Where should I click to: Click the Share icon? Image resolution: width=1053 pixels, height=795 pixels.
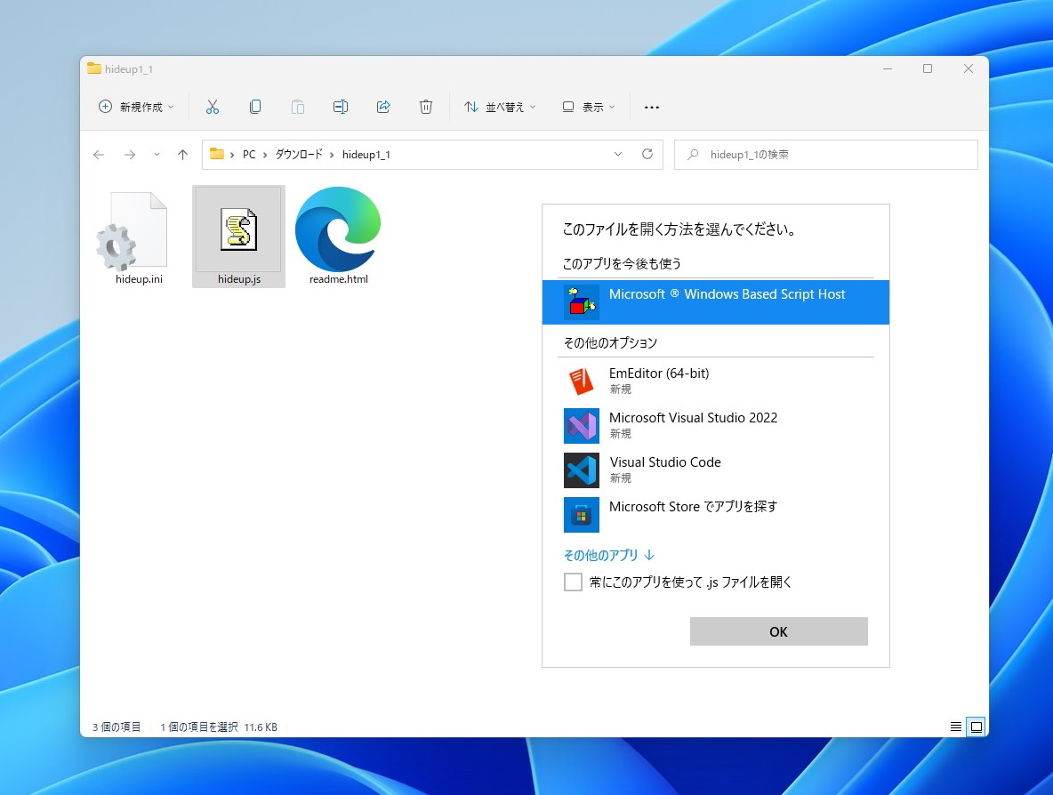(382, 107)
